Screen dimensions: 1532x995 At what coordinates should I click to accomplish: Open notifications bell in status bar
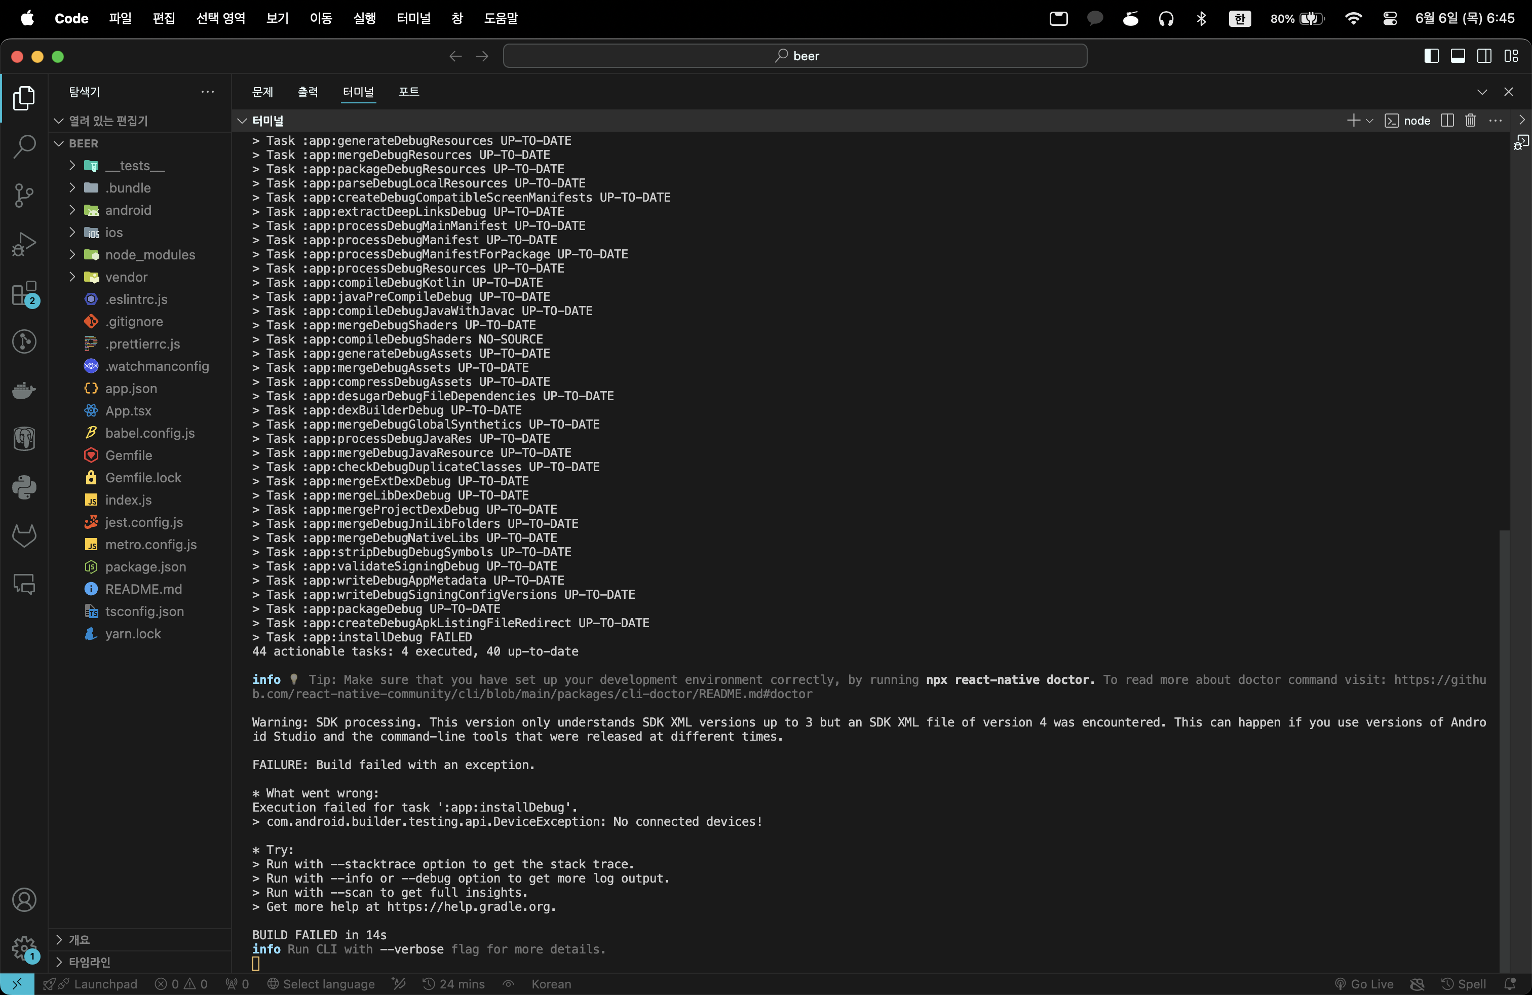coord(1510,983)
